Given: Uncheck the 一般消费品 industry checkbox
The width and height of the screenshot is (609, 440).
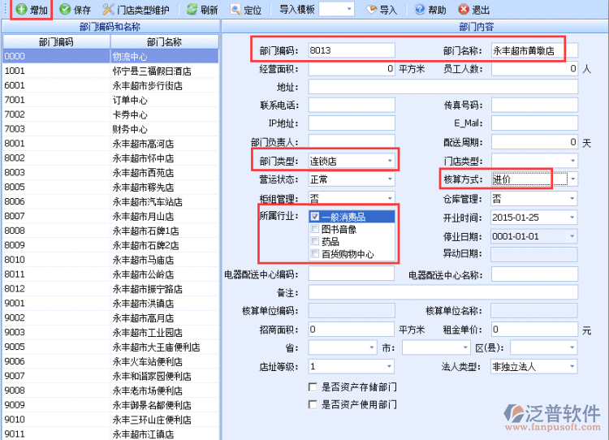Looking at the screenshot, I should 315,218.
